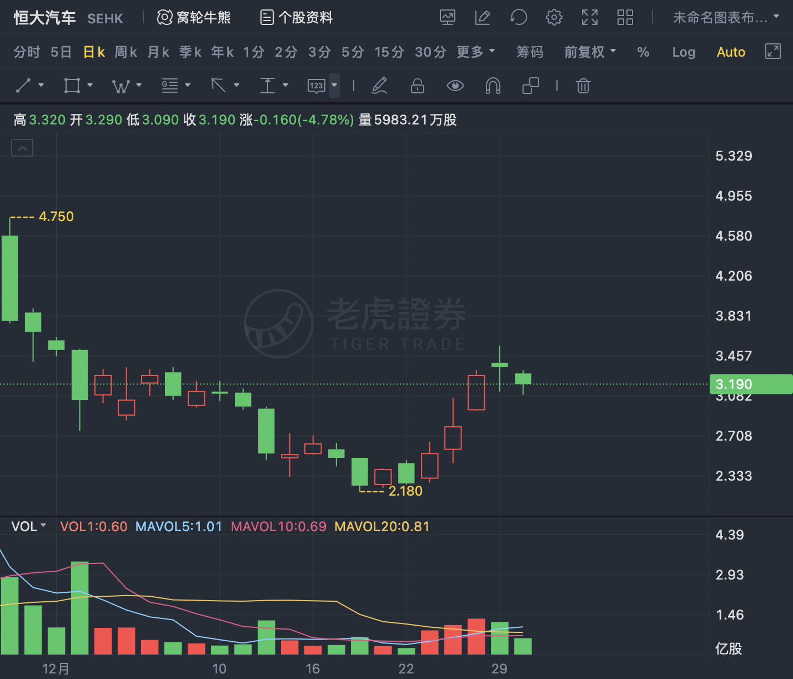Click the 12月 date axis label
Image resolution: width=793 pixels, height=679 pixels.
56,668
